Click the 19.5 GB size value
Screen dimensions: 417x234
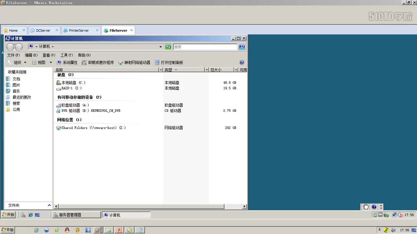pos(230,88)
